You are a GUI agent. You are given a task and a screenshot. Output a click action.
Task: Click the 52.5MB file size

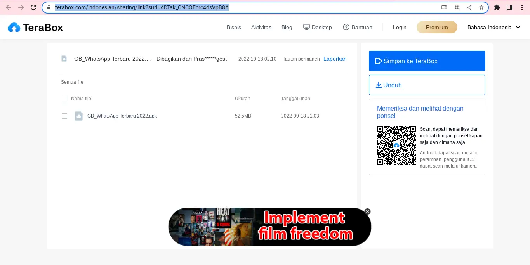point(243,116)
